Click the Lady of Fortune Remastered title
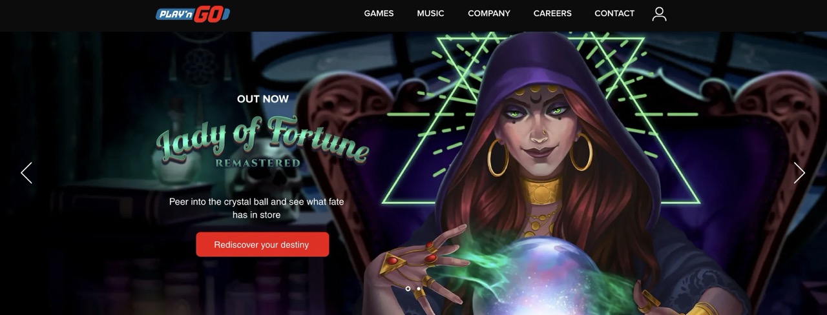The image size is (827, 315). 262,142
